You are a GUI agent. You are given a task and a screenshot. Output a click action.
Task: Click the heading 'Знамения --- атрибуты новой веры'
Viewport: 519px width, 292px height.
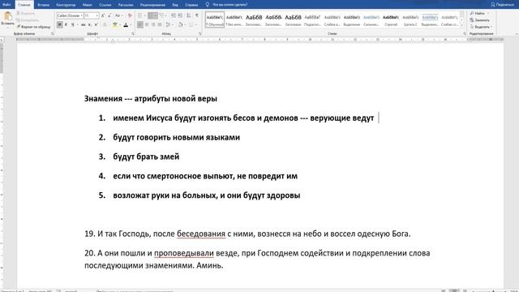pyautogui.click(x=151, y=99)
